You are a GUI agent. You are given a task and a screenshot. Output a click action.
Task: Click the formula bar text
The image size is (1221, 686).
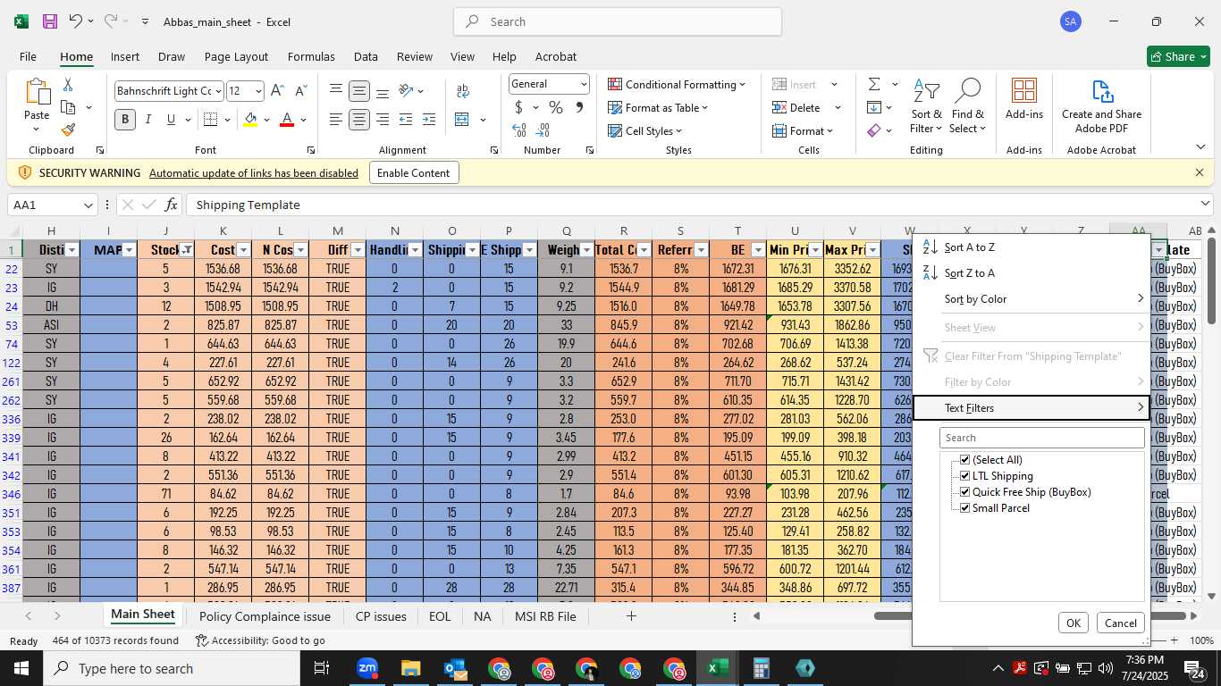248,205
